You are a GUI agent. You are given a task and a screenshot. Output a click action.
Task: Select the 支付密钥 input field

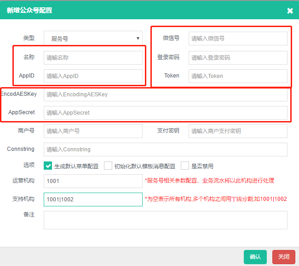coord(238,131)
